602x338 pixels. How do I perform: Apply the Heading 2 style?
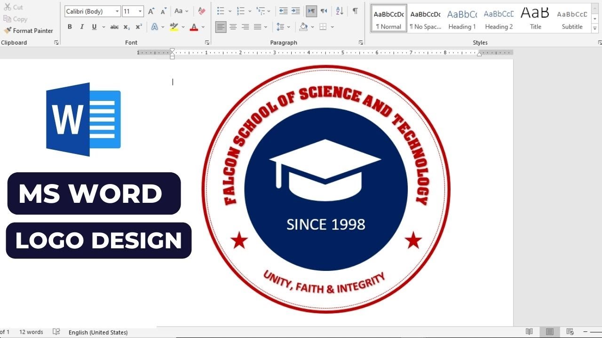[x=499, y=19]
